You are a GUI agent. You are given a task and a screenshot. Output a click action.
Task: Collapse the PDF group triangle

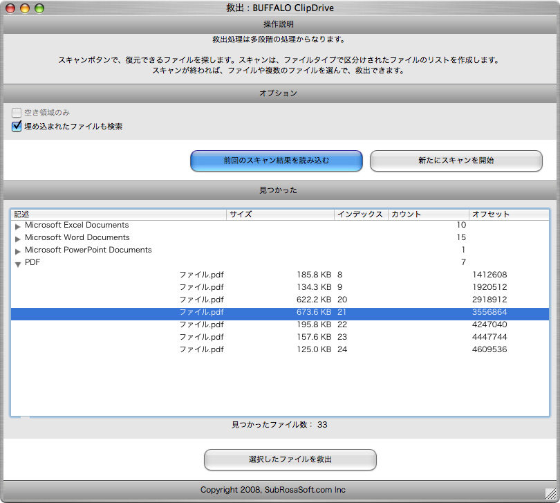(x=18, y=264)
